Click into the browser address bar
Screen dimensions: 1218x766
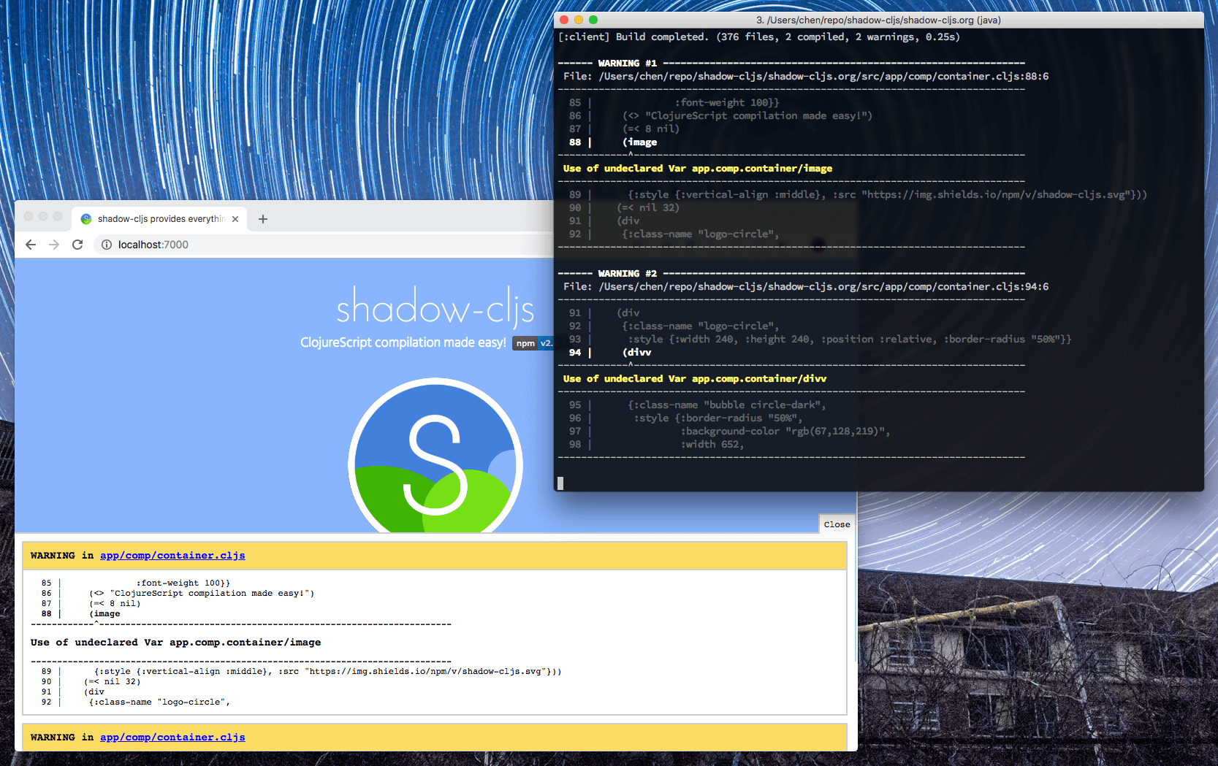tap(219, 245)
